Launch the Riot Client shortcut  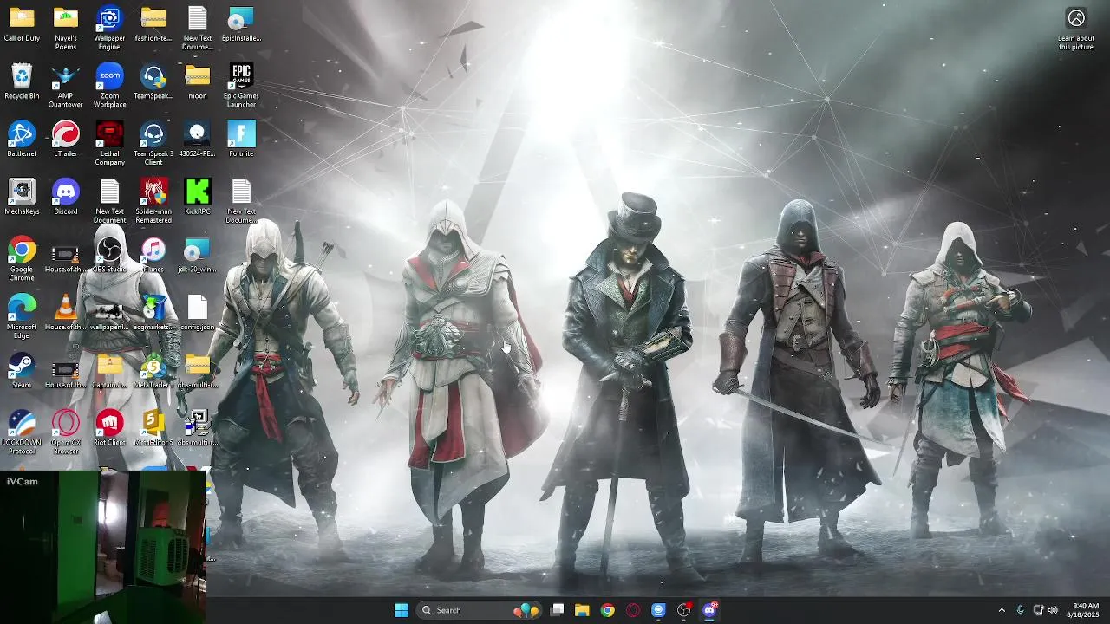[109, 429]
